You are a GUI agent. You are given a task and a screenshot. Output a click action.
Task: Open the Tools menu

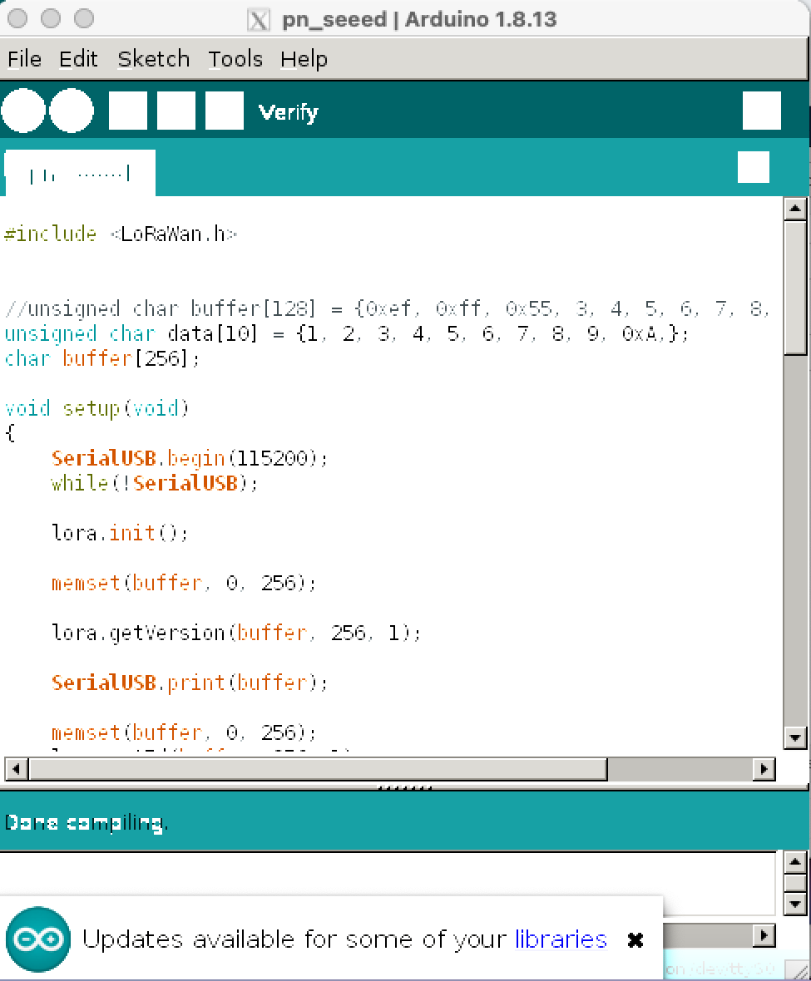pyautogui.click(x=235, y=60)
